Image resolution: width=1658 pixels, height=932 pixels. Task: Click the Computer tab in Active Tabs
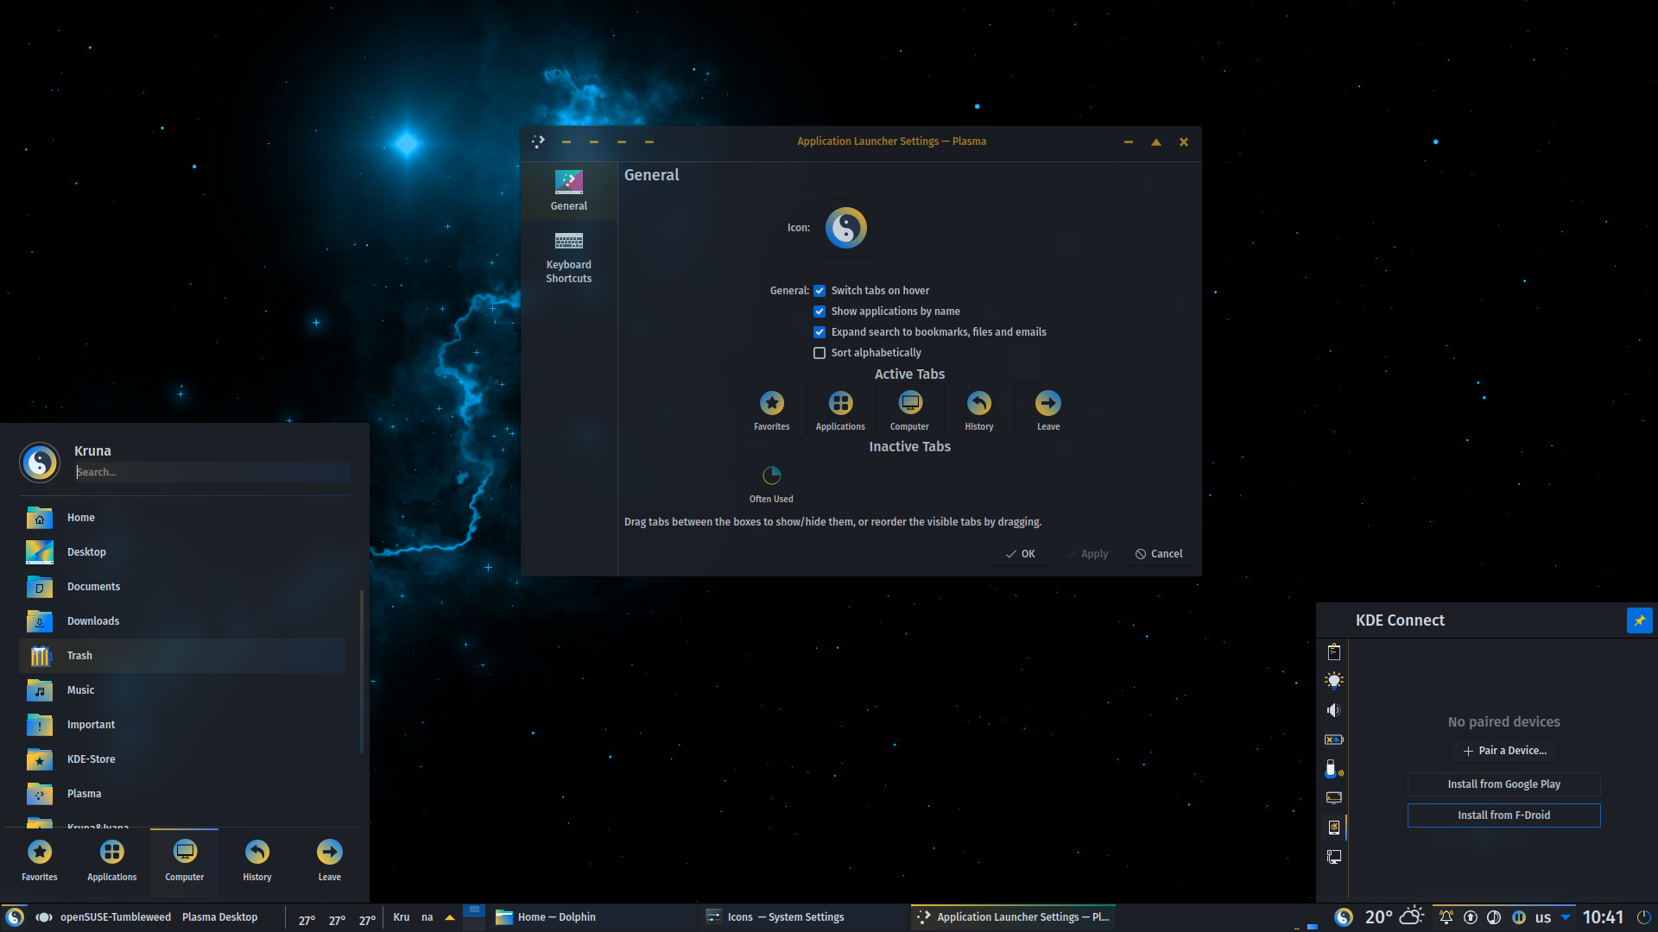(x=909, y=411)
